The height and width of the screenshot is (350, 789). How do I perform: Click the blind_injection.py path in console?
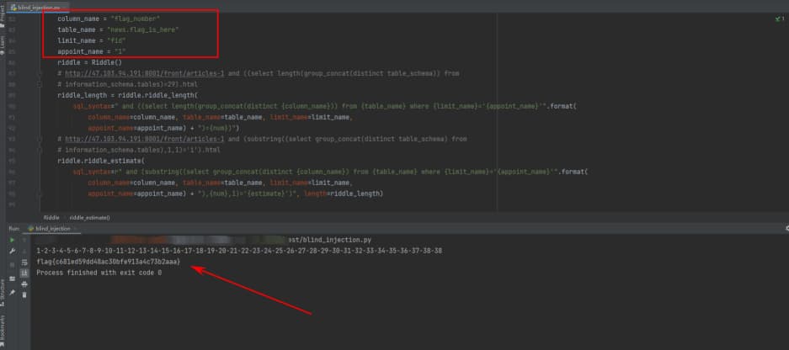click(330, 241)
